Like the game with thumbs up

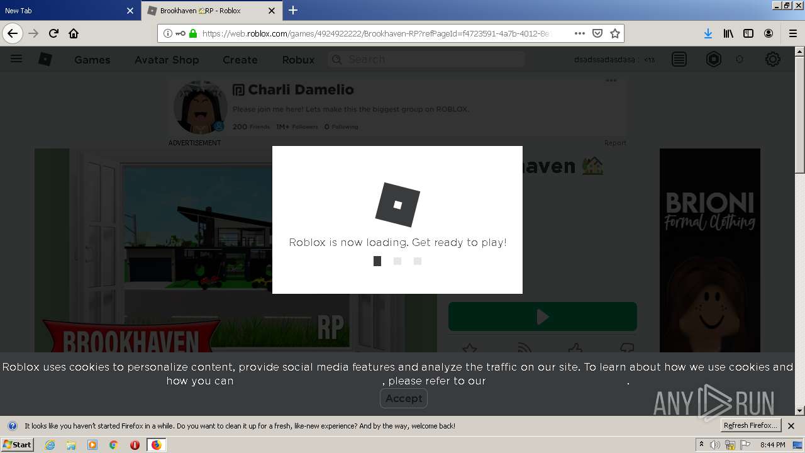point(575,348)
